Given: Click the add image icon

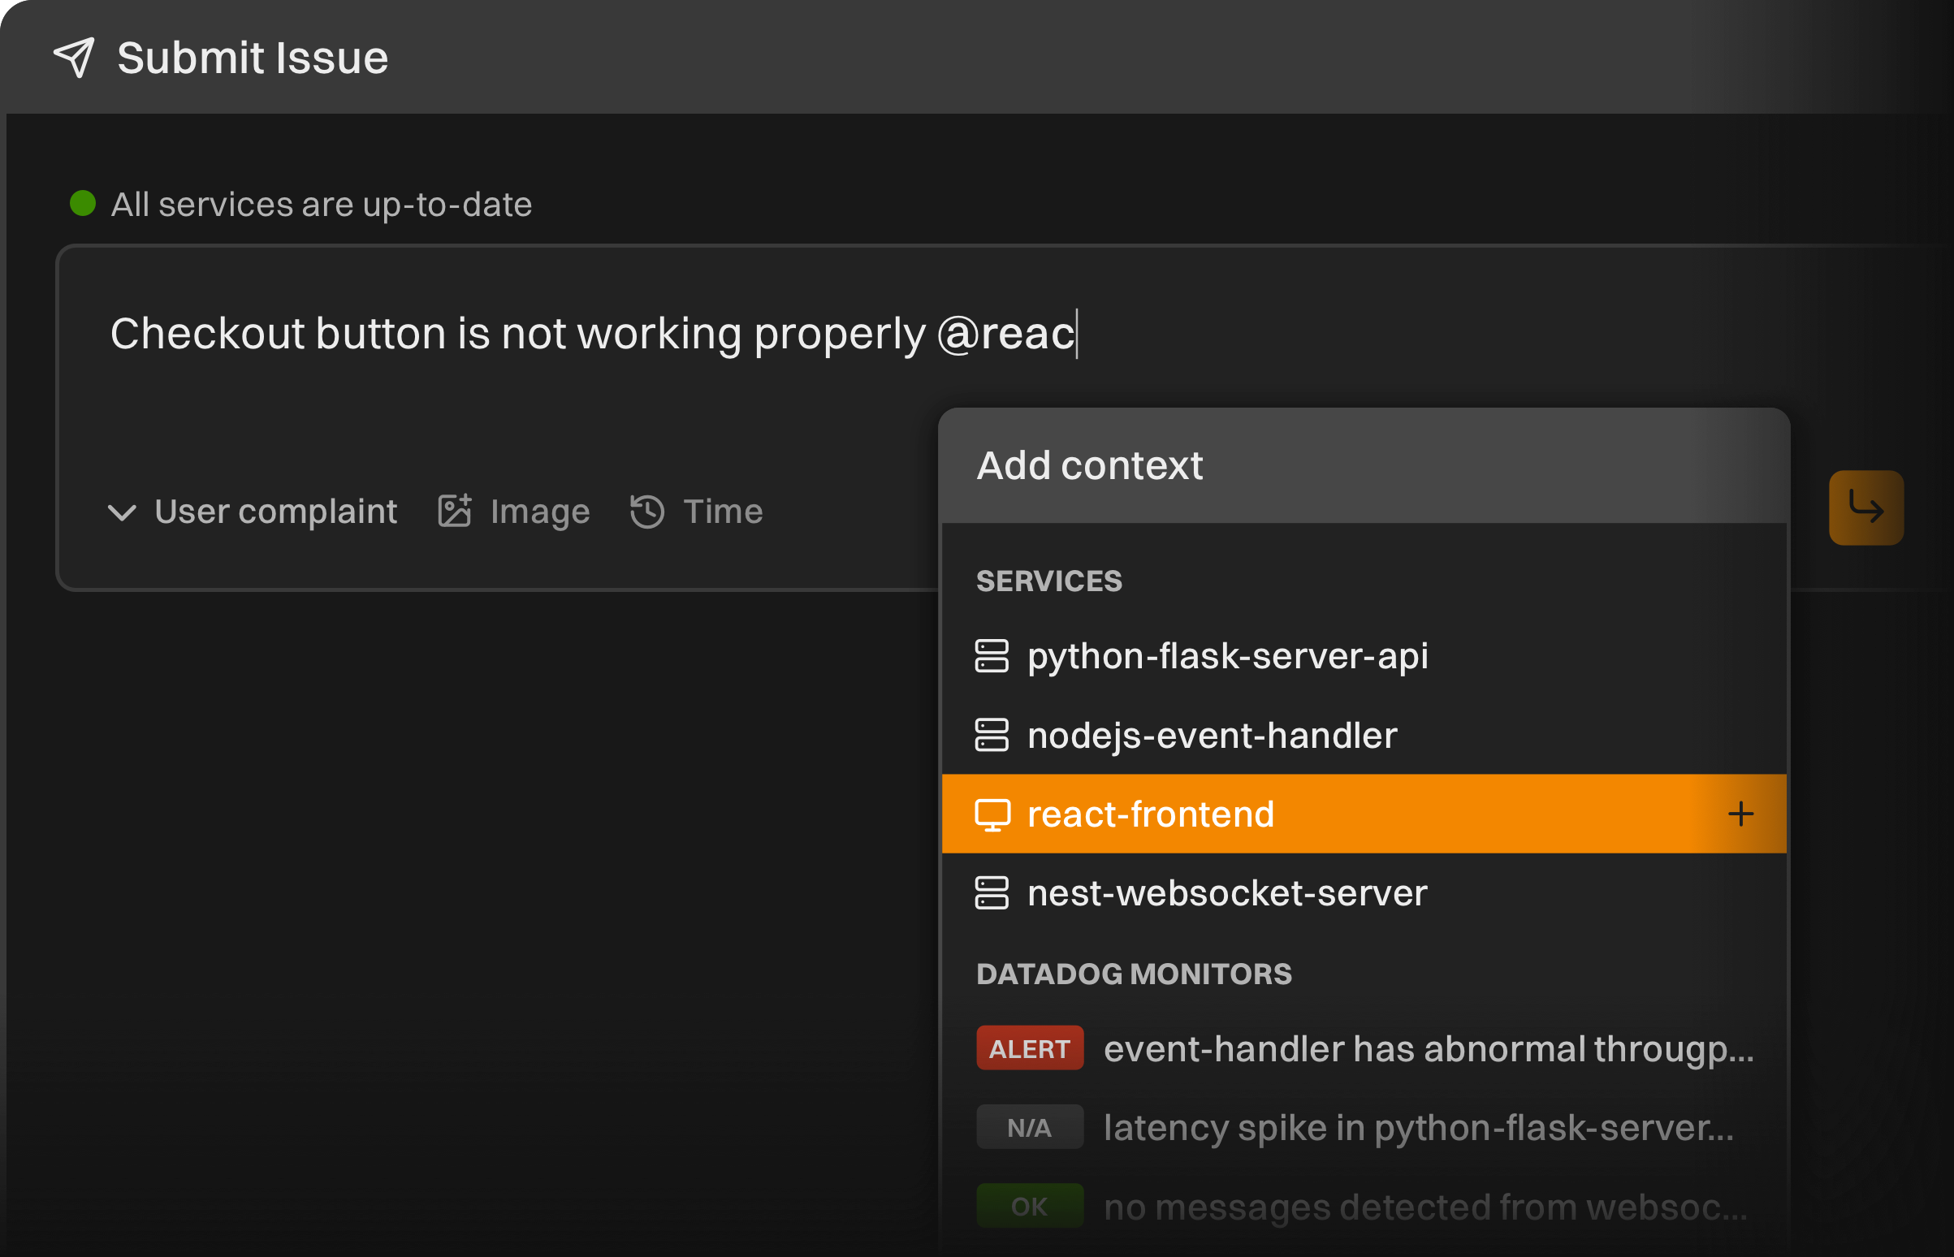Looking at the screenshot, I should [x=455, y=511].
